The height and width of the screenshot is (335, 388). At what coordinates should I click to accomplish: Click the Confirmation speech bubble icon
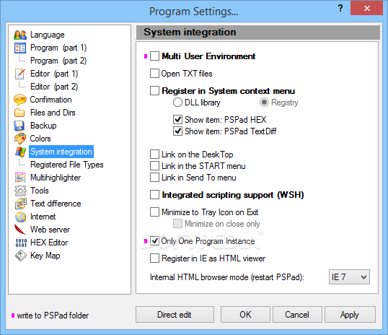(19, 100)
